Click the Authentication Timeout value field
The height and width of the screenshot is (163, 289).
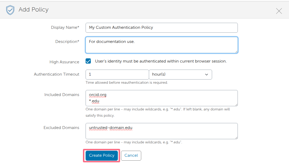tap(117, 75)
